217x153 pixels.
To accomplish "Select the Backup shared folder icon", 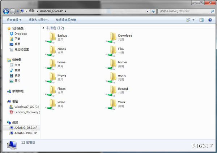I will click(x=51, y=37).
